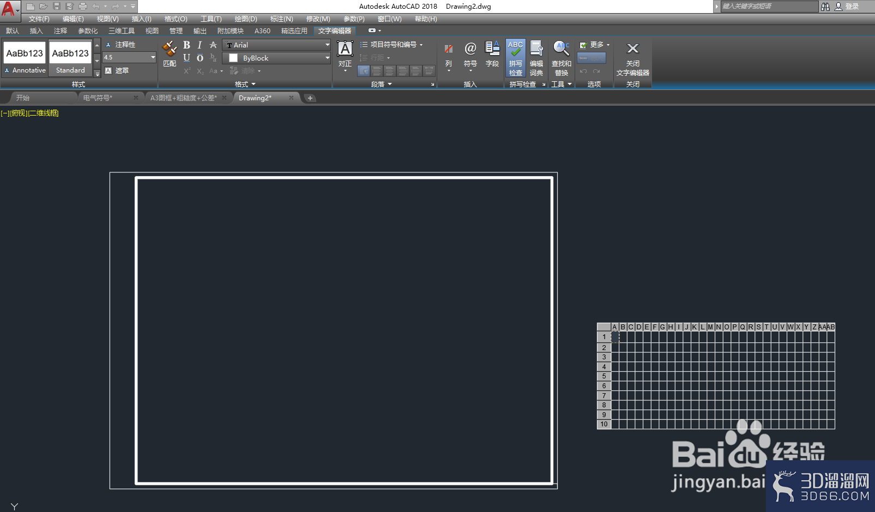Select the Annotative text style
Image resolution: width=875 pixels, height=512 pixels.
(x=25, y=58)
